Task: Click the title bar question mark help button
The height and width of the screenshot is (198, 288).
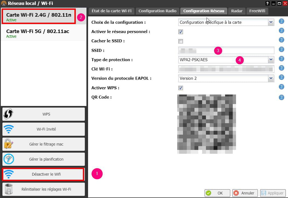Action: tap(267, 3)
